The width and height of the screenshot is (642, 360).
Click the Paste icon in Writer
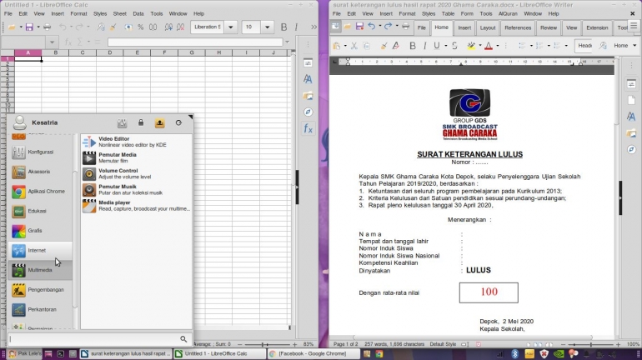coord(337,45)
